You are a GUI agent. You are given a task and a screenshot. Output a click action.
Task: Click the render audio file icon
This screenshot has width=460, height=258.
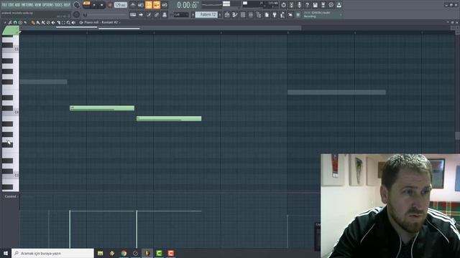tap(323, 5)
